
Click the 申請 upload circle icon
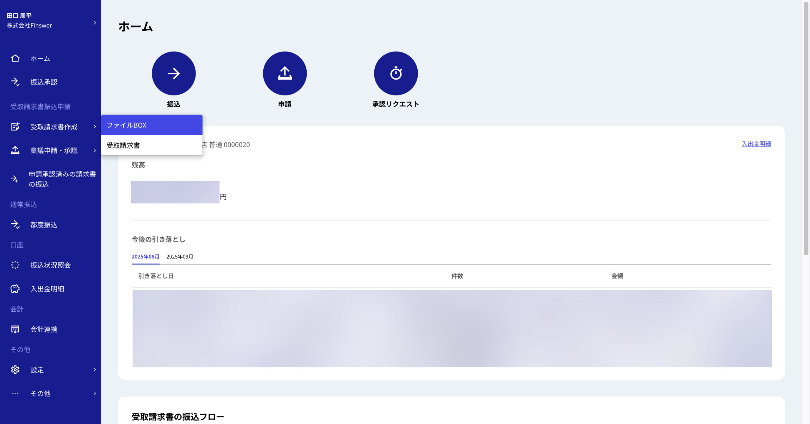point(285,73)
